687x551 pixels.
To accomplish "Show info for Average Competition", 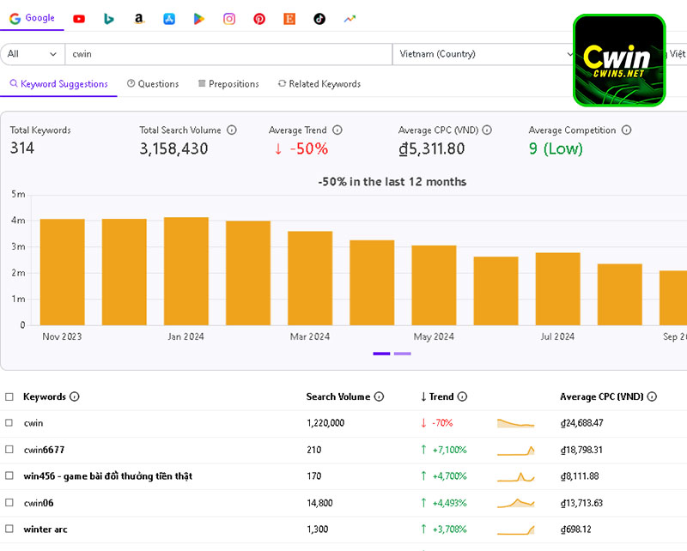I will tap(627, 130).
